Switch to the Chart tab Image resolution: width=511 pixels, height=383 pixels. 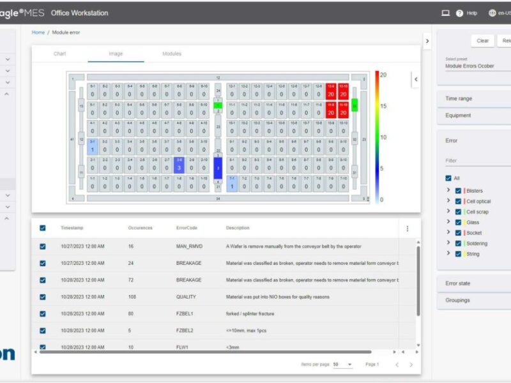(59, 54)
